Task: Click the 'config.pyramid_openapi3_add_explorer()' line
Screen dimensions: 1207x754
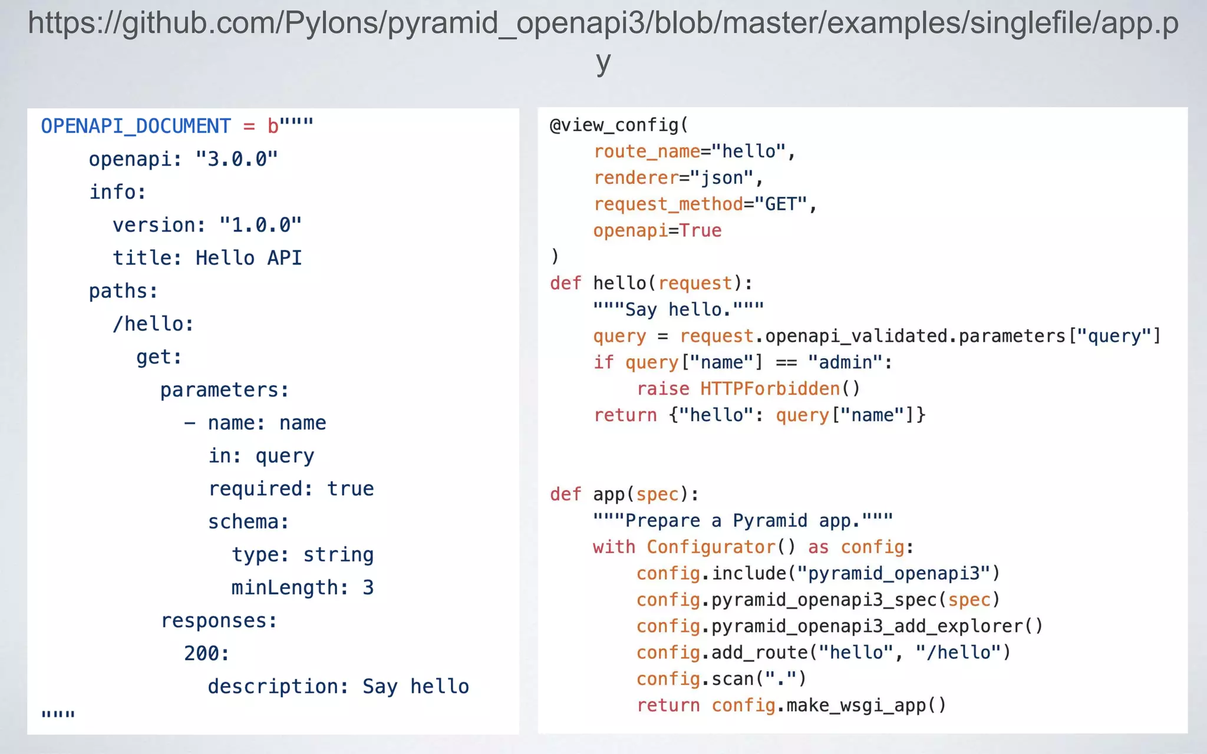Action: [840, 626]
